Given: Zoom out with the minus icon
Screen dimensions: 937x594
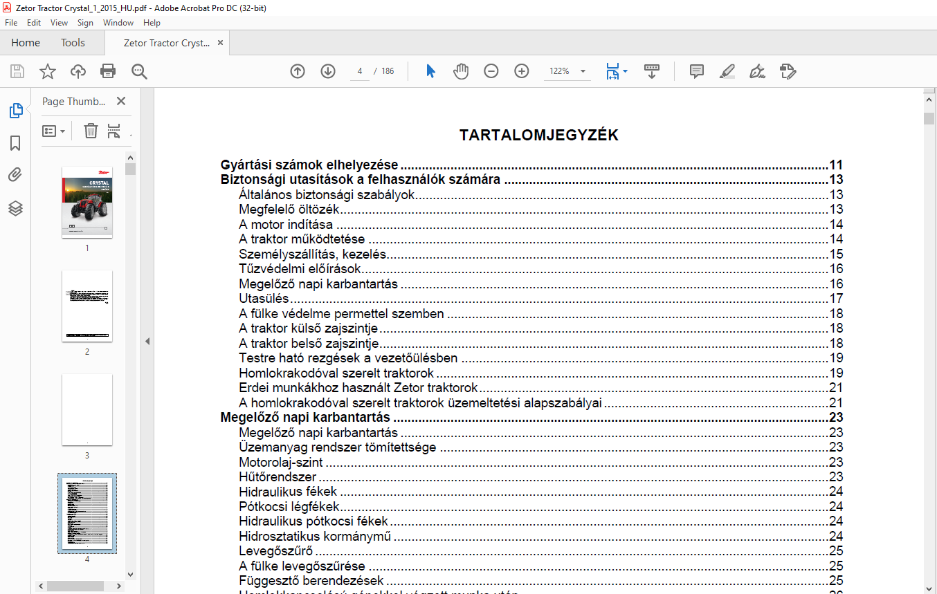Looking at the screenshot, I should [491, 71].
